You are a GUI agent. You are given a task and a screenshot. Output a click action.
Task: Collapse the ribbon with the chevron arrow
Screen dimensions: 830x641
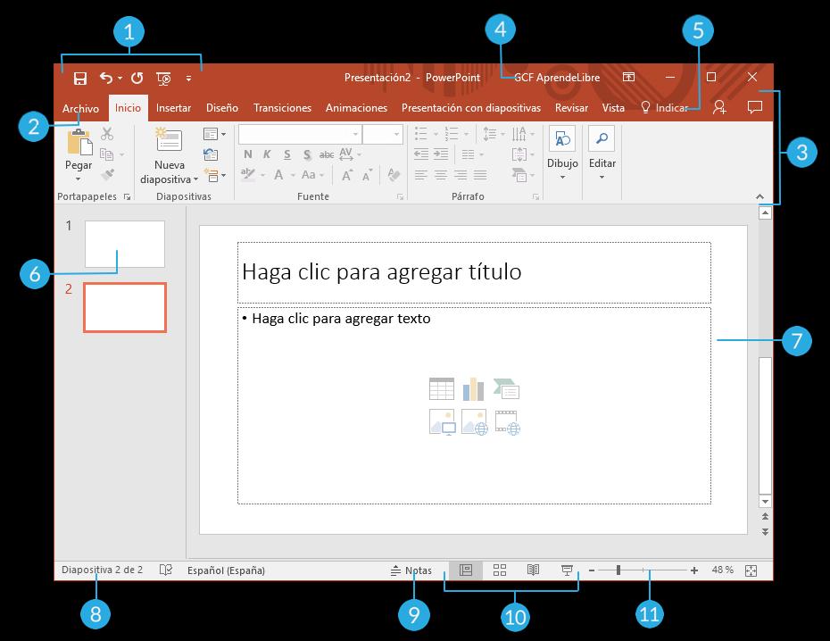[759, 196]
